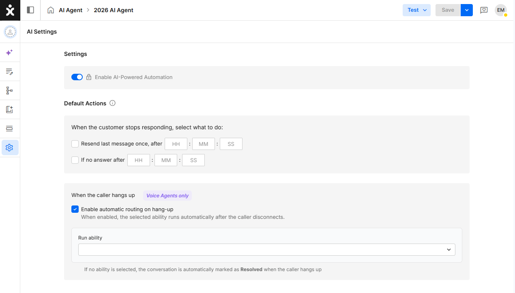Image resolution: width=515 pixels, height=293 pixels.
Task: Click the app logo in top-left corner
Action: tap(10, 10)
